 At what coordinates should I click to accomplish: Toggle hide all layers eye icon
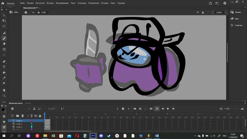coord(36,116)
